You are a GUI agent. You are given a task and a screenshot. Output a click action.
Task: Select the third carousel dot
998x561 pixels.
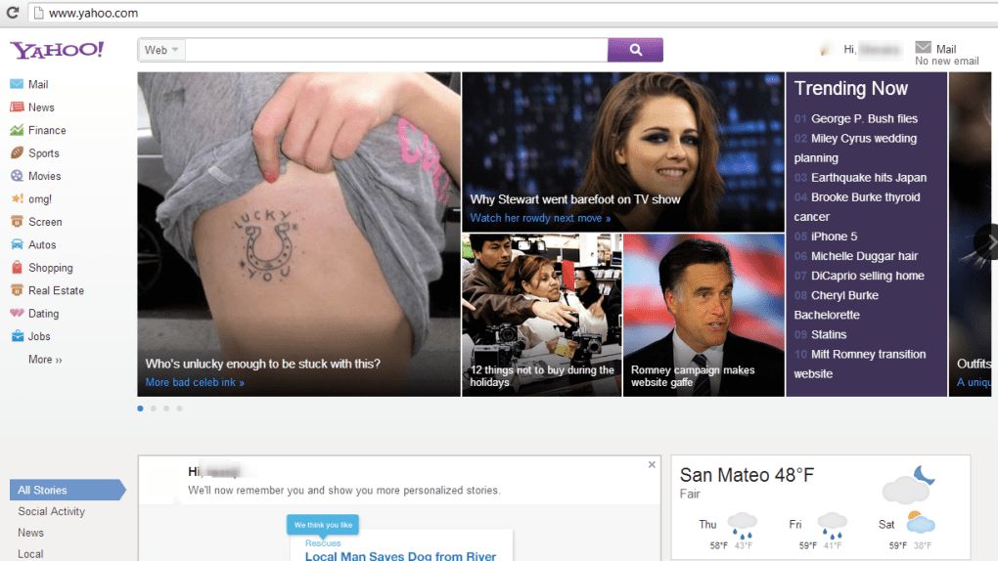click(x=166, y=409)
